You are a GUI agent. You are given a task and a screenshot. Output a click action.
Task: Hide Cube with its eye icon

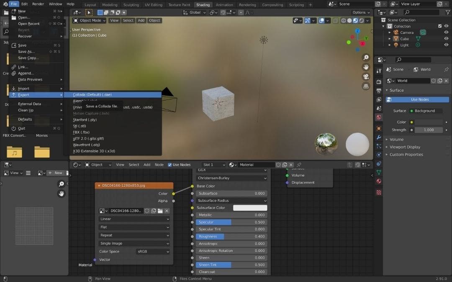point(446,38)
